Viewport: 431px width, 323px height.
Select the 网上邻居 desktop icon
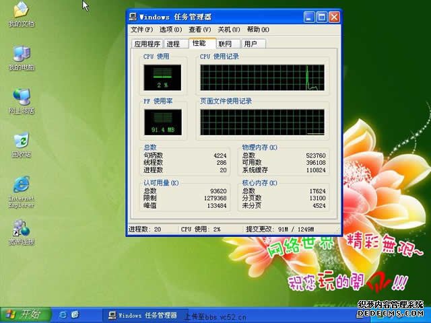(x=22, y=102)
